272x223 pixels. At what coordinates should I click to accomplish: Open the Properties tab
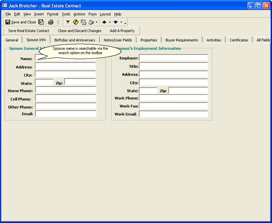[x=149, y=40]
